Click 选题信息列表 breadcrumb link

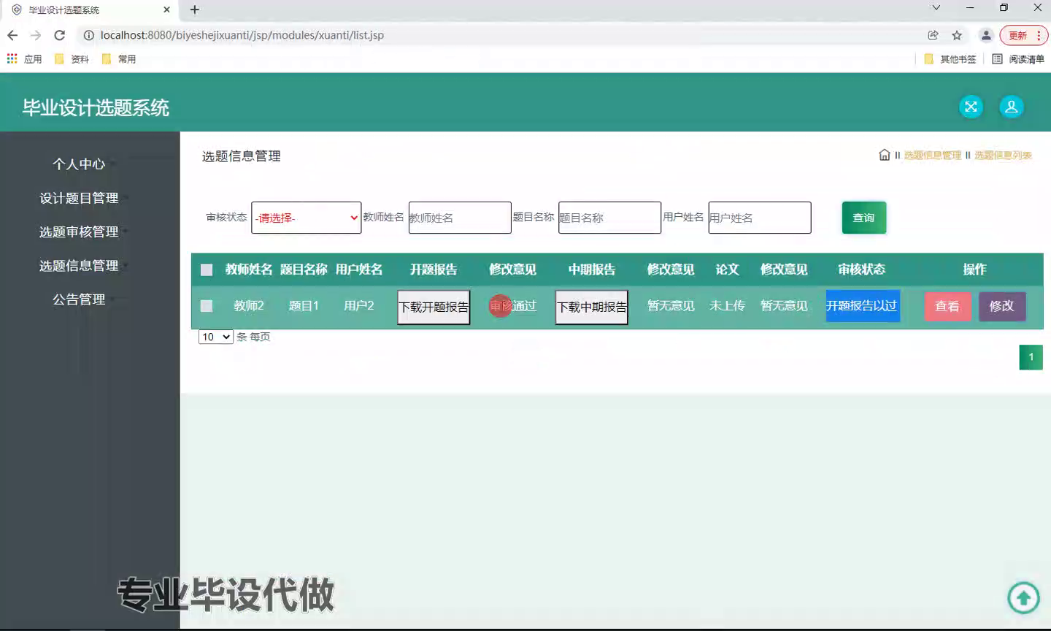coord(1003,155)
